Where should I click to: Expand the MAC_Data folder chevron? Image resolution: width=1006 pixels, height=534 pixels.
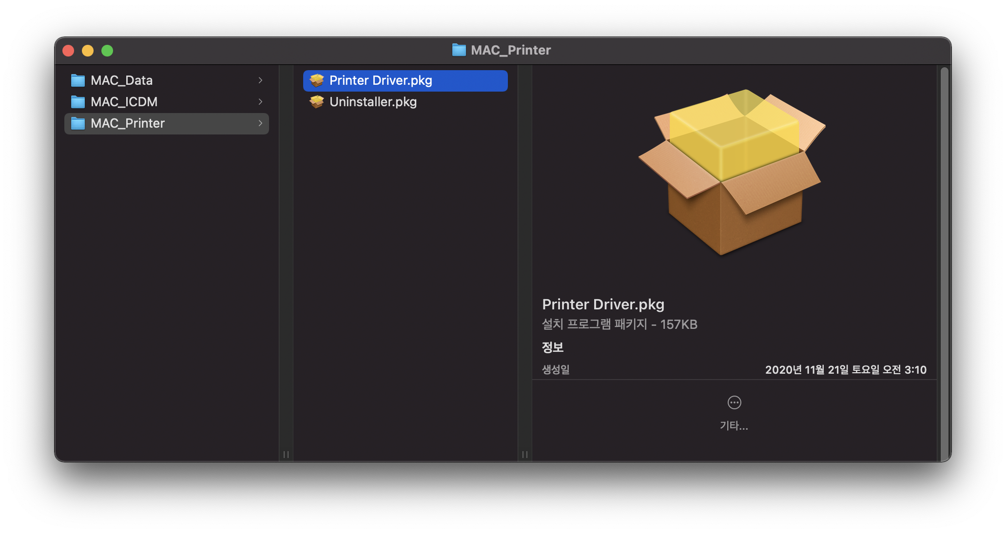pyautogui.click(x=260, y=80)
